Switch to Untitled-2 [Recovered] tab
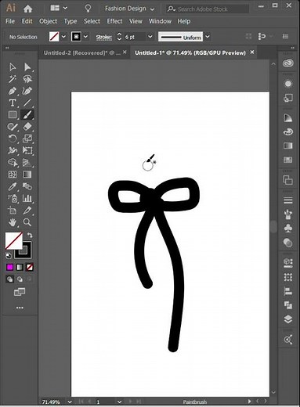The width and height of the screenshot is (300, 407). 81,52
